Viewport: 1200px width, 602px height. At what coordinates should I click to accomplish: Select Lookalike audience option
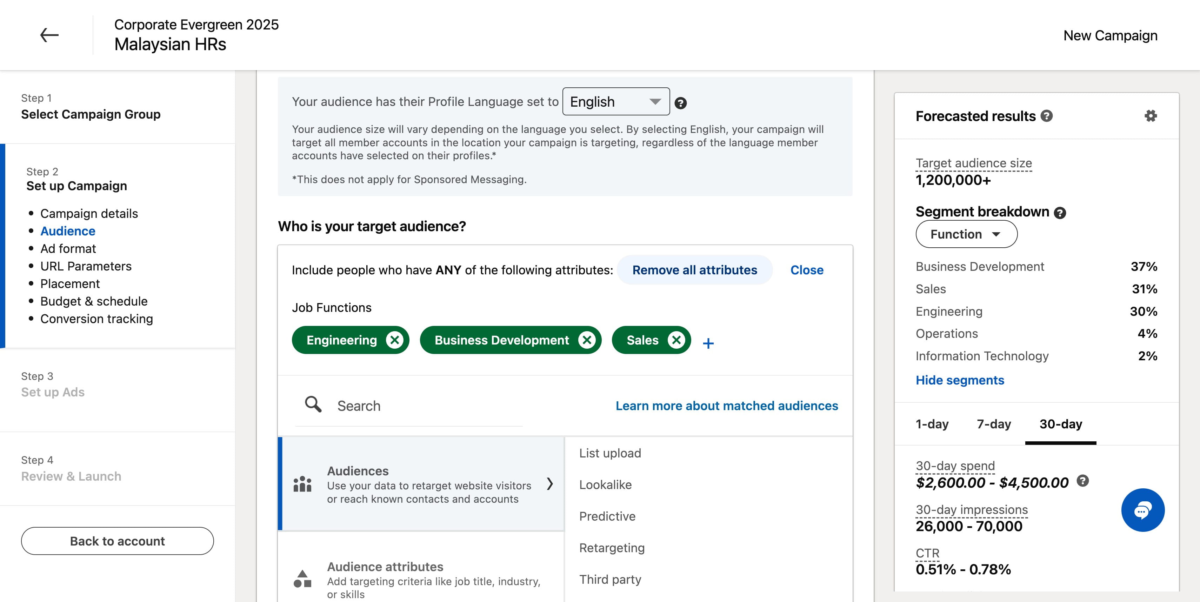pos(605,485)
